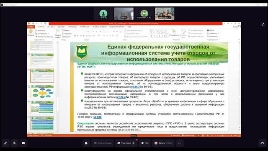Viewport: 268px width, 151px height.
Task: Open the three-dots more options menu
Action: [180, 143]
